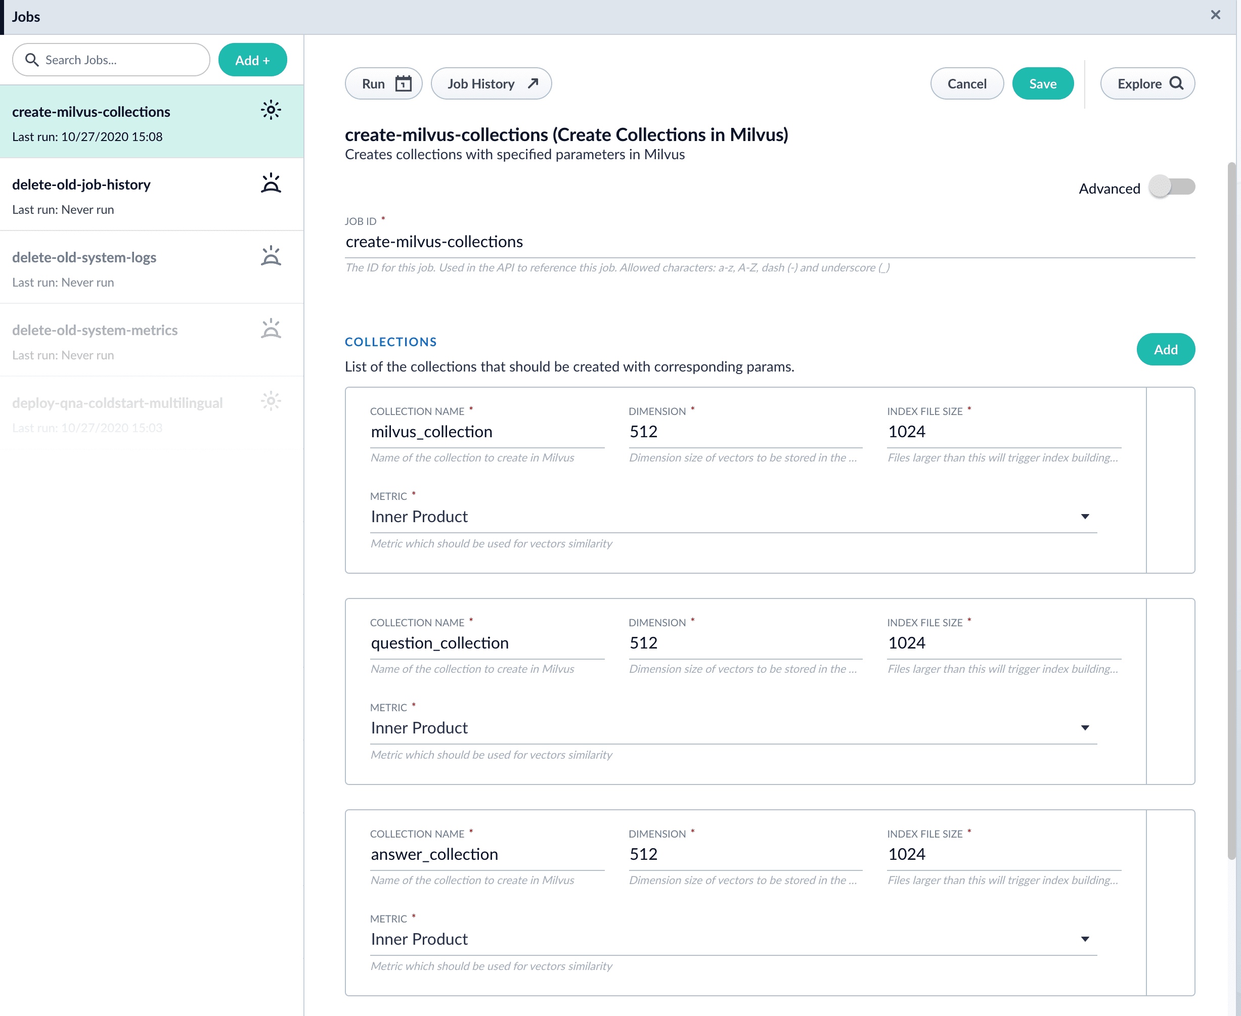Enable the Advanced toggle switch

tap(1171, 188)
